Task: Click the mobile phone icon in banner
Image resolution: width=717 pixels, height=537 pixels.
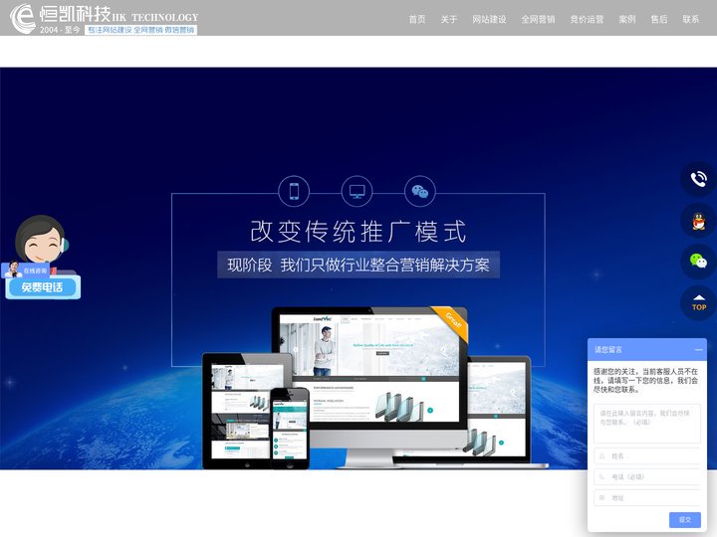Action: [294, 191]
